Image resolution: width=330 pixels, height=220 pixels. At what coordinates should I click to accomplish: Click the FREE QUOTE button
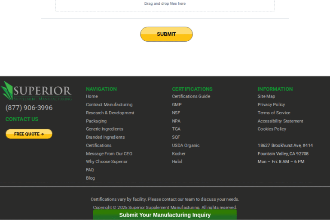pos(29,134)
